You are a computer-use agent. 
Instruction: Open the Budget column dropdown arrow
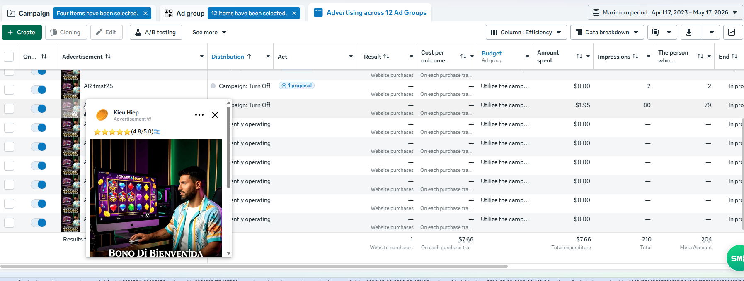click(528, 57)
